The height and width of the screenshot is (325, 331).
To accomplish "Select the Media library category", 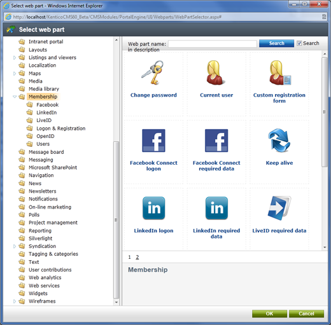I will pyautogui.click(x=44, y=89).
